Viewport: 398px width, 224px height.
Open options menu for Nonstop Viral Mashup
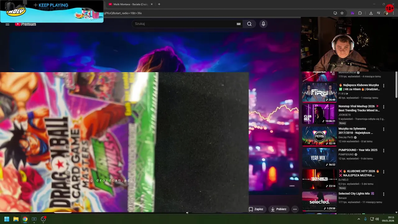(383, 107)
